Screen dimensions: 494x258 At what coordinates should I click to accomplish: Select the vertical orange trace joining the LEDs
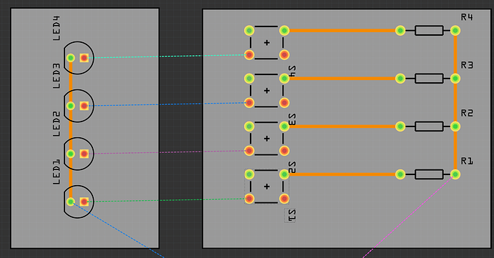[x=71, y=129]
